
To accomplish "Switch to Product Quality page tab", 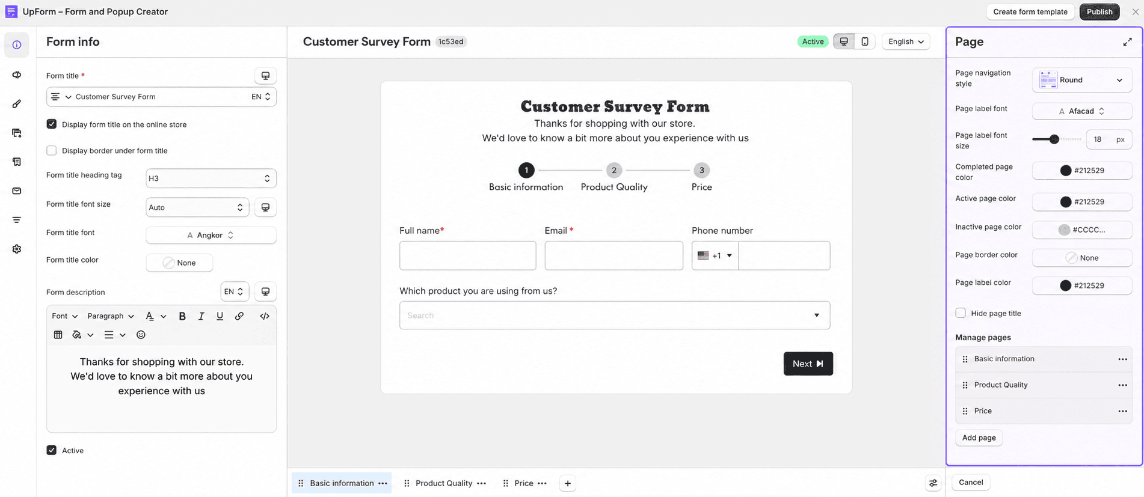I will [x=445, y=483].
